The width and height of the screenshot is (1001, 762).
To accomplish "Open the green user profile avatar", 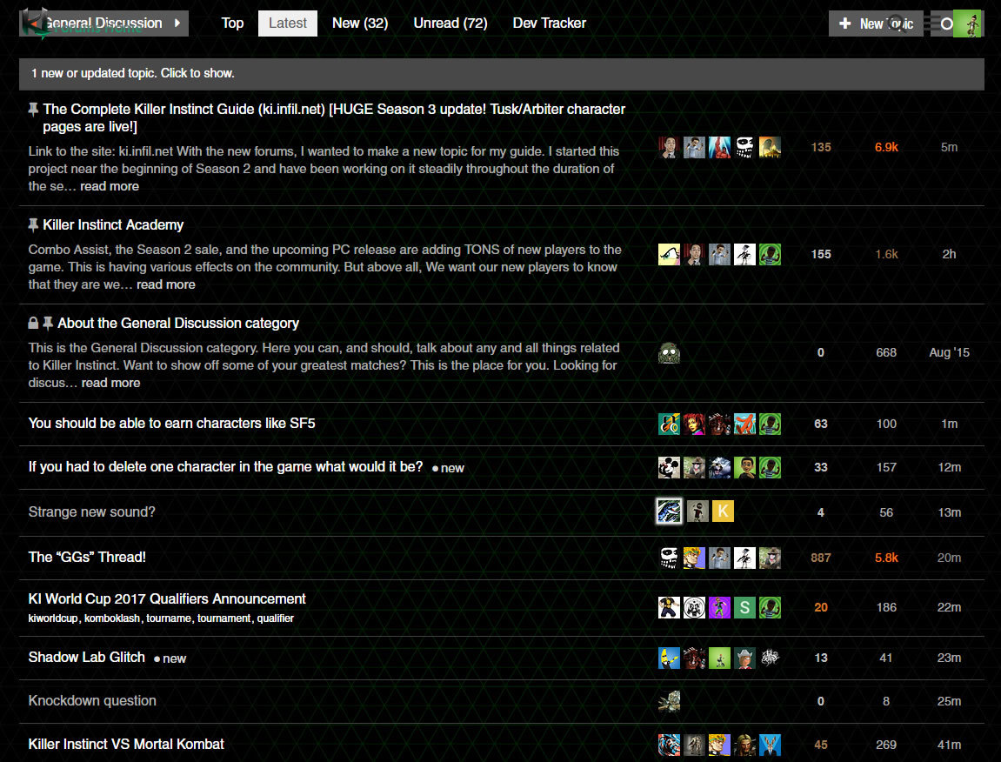I will [967, 23].
